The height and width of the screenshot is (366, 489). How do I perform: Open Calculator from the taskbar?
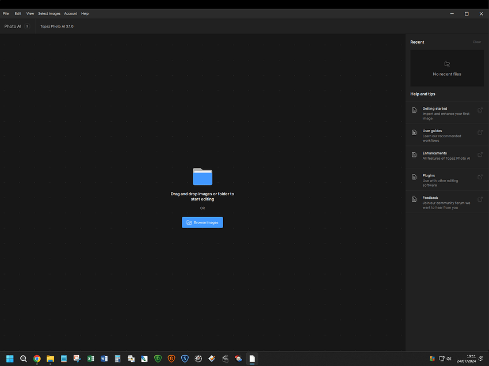pyautogui.click(x=117, y=359)
